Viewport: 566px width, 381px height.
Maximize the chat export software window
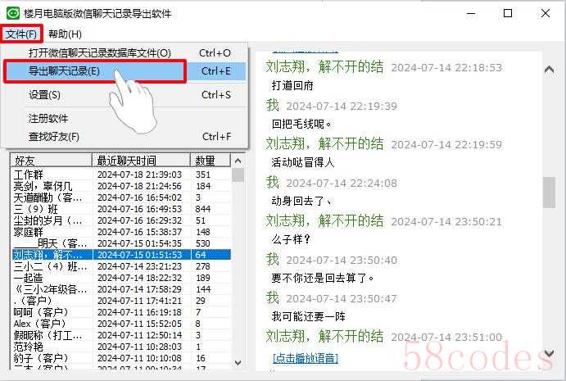click(x=508, y=14)
